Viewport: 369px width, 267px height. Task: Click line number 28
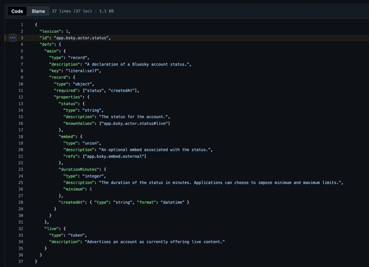[x=21, y=202]
